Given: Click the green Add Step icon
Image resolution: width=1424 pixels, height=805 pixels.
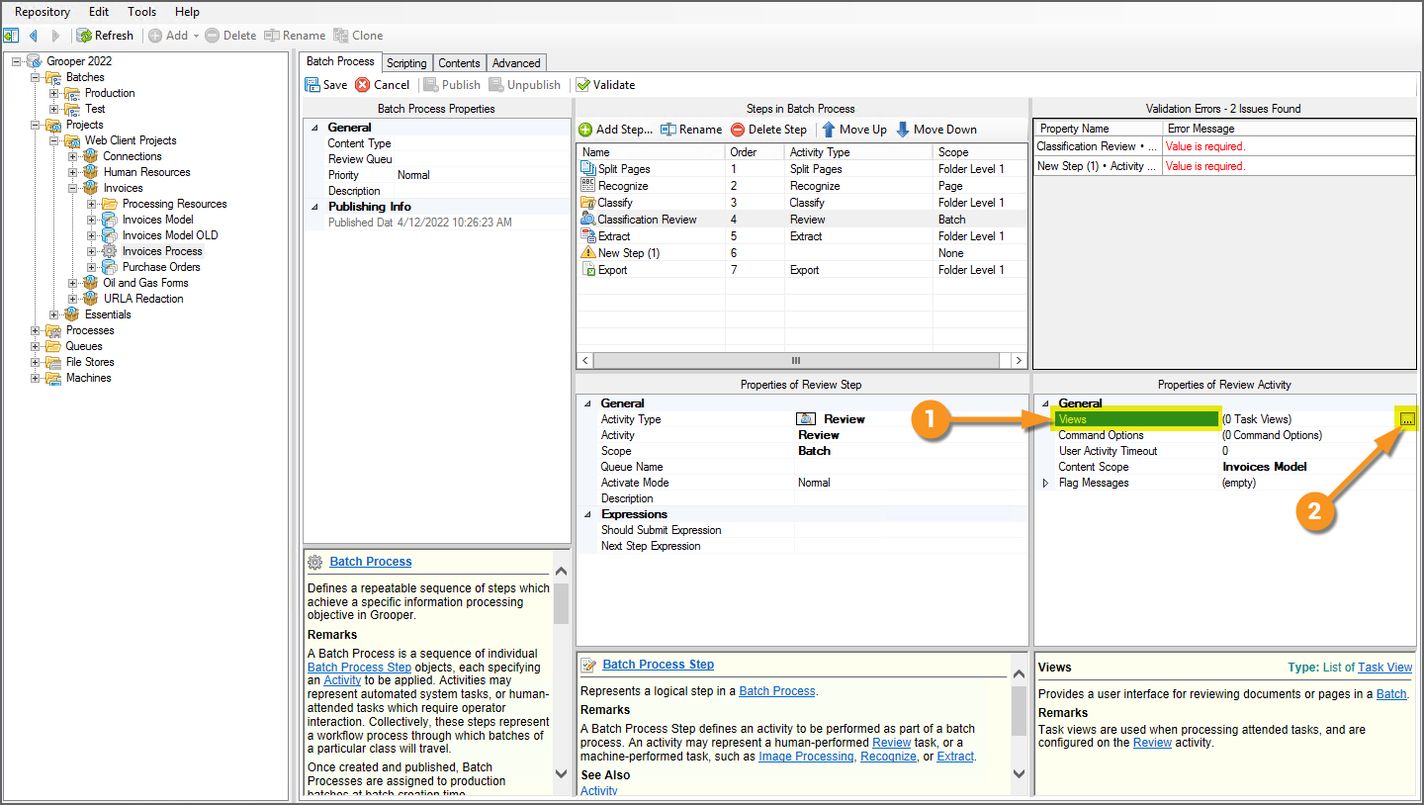Looking at the screenshot, I should pyautogui.click(x=585, y=130).
